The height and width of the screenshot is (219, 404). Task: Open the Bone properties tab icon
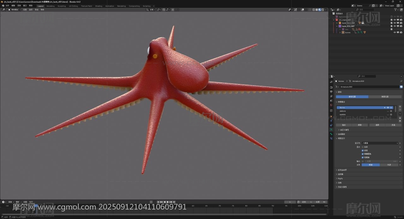click(331, 134)
